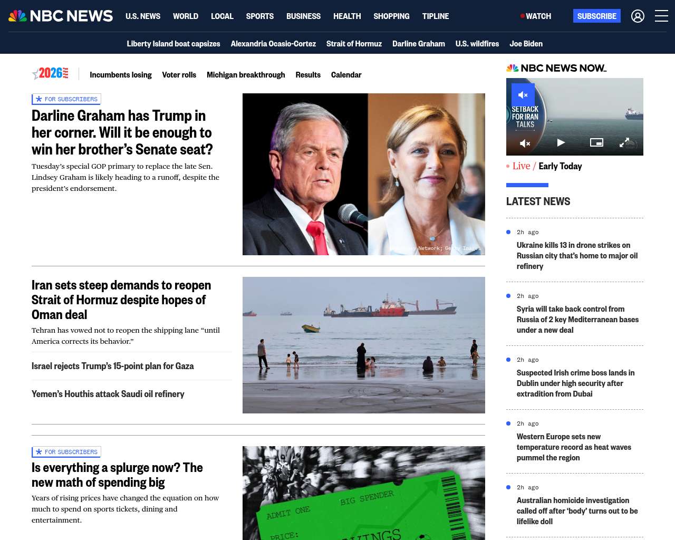Click the blue Subscribe button
The width and height of the screenshot is (675, 540).
click(x=597, y=16)
